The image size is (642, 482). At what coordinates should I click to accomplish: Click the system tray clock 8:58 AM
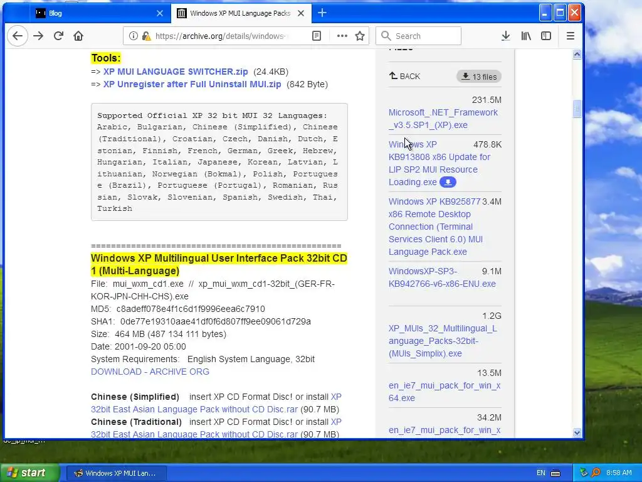point(619,473)
